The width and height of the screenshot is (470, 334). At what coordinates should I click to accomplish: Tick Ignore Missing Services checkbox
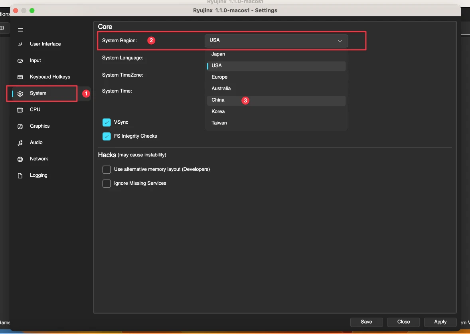107,183
